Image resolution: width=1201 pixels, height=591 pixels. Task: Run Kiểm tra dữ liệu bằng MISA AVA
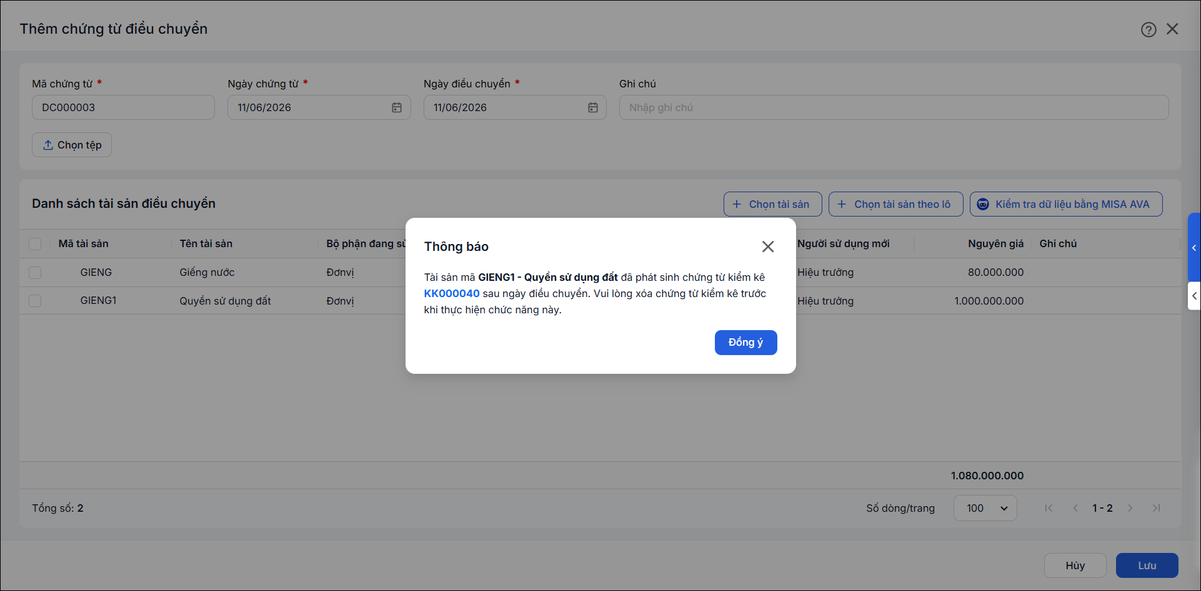[1066, 204]
